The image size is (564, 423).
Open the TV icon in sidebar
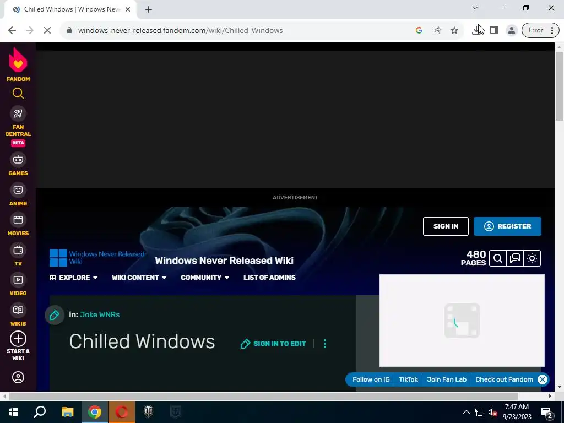(x=18, y=250)
